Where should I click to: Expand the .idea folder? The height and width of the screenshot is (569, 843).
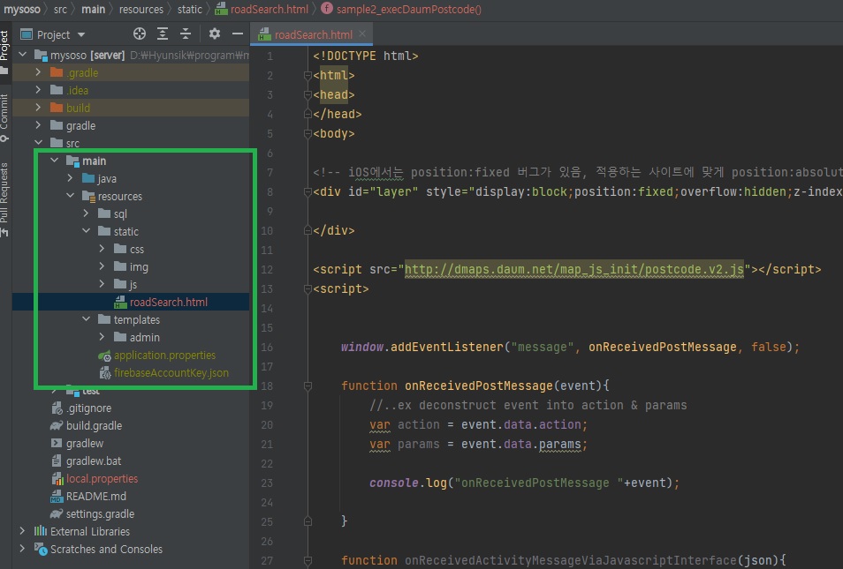coord(38,90)
